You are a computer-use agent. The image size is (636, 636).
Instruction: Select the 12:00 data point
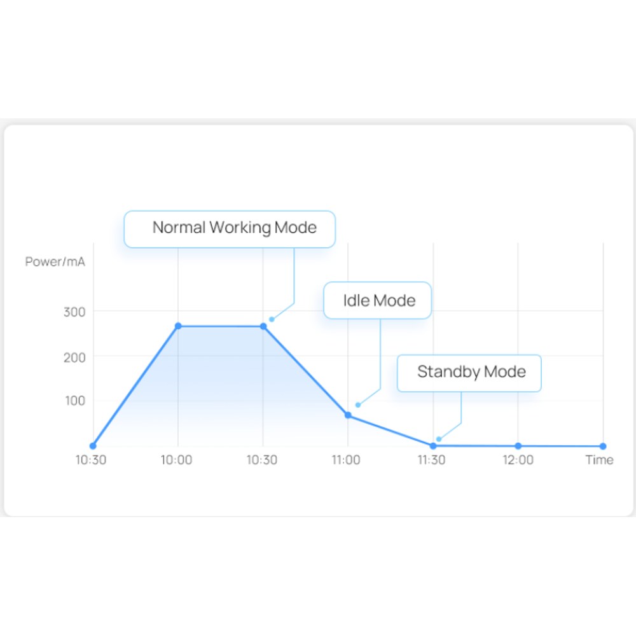tap(518, 446)
